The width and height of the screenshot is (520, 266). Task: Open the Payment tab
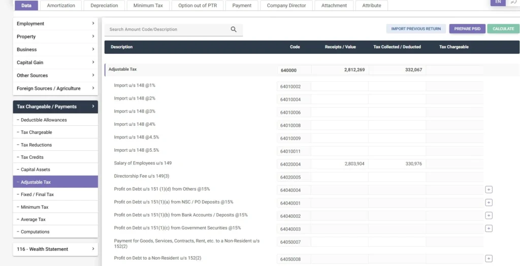point(242,5)
